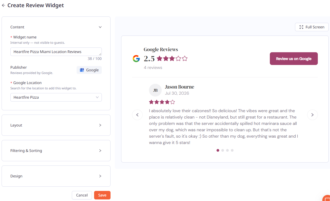This screenshot has height=201, width=330.
Task: Expand the Layout section
Action: (x=56, y=125)
